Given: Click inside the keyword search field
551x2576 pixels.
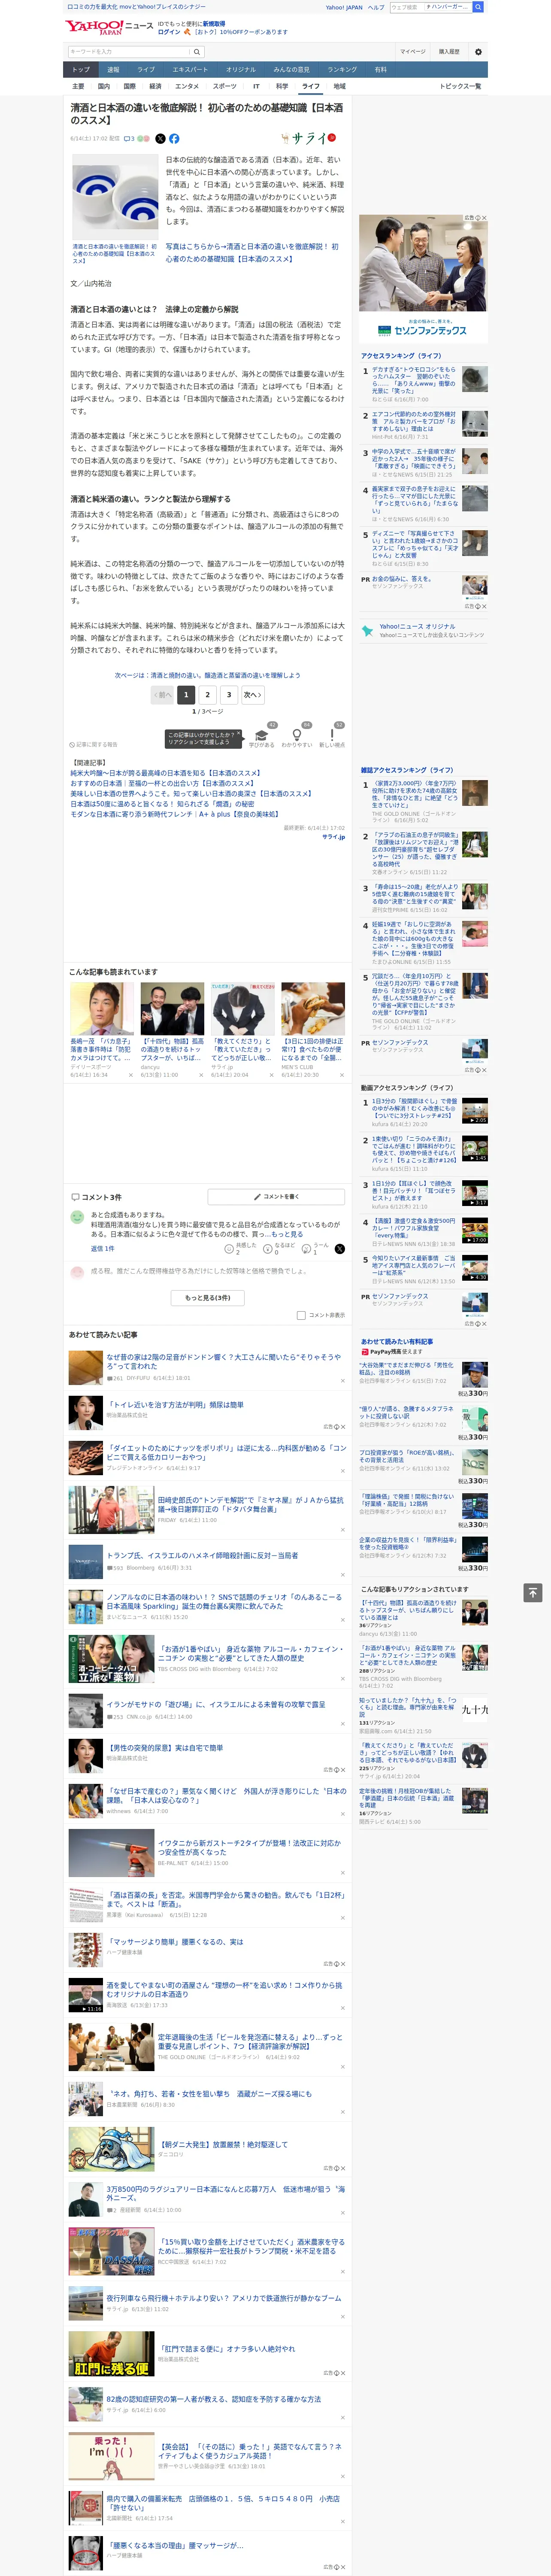Looking at the screenshot, I should click(x=129, y=52).
